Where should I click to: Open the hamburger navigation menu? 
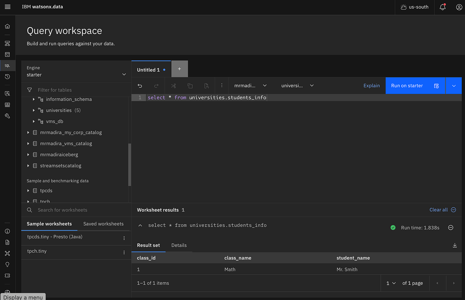click(8, 7)
